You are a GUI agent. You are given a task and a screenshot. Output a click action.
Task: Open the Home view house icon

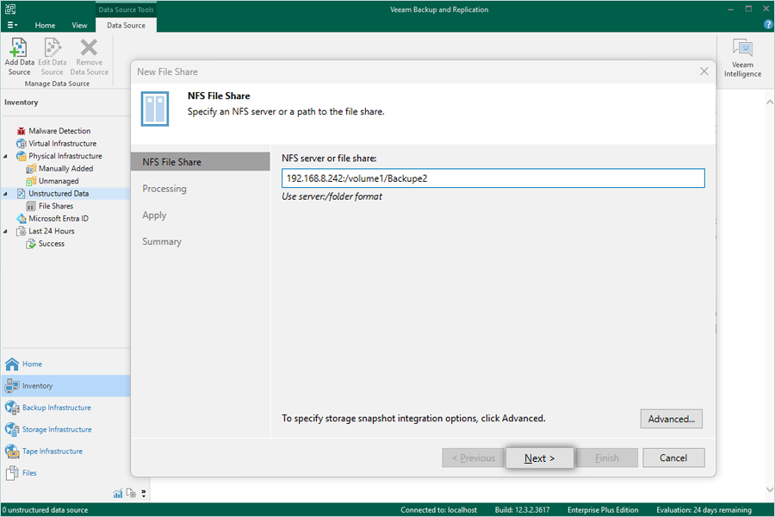12,364
